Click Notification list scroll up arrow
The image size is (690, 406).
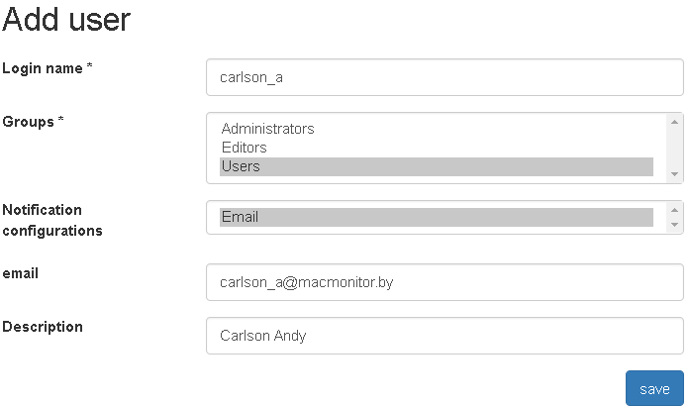(675, 210)
